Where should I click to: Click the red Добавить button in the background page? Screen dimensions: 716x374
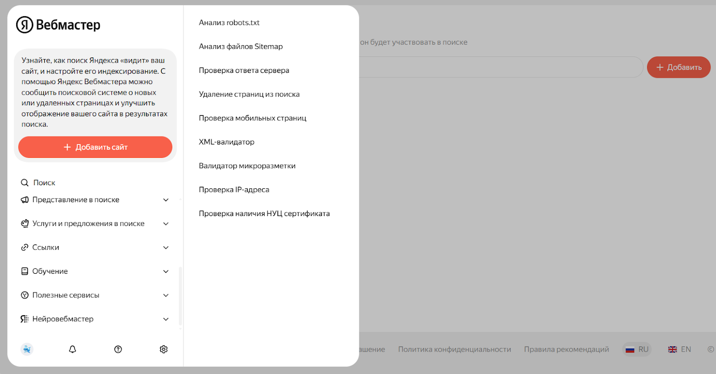679,67
